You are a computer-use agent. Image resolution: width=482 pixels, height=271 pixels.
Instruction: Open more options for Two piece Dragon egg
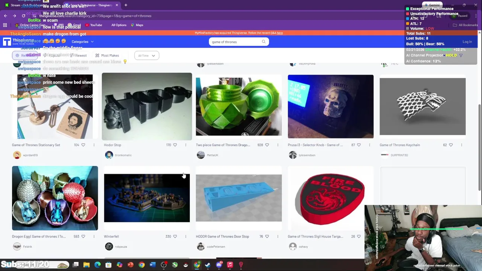point(278,145)
